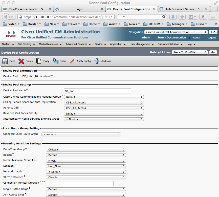
Task: Click the URL history dropdown arrow
Action: [106, 17]
